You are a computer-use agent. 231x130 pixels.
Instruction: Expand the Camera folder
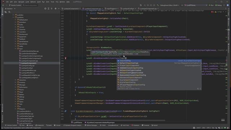[x=16, y=27]
